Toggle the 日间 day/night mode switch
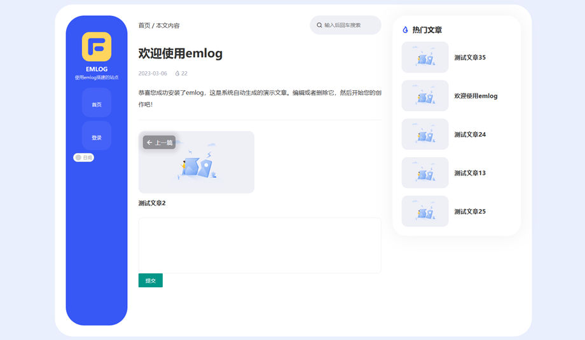Image resolution: width=585 pixels, height=340 pixels. 83,158
